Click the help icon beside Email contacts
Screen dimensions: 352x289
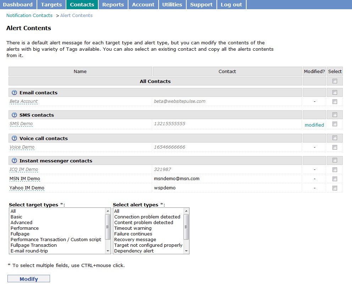click(x=14, y=93)
